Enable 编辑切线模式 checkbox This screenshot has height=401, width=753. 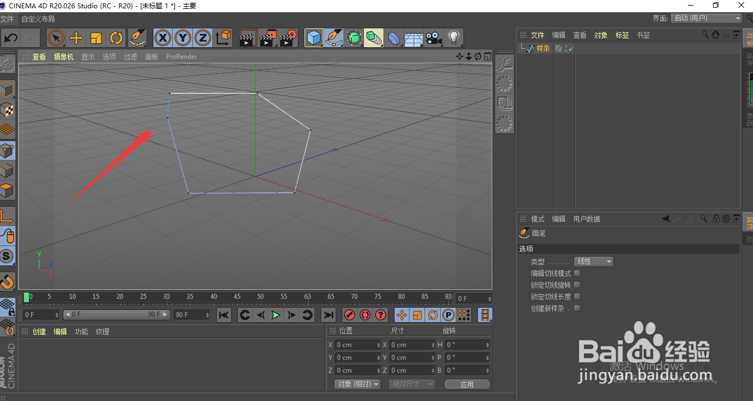pyautogui.click(x=577, y=273)
